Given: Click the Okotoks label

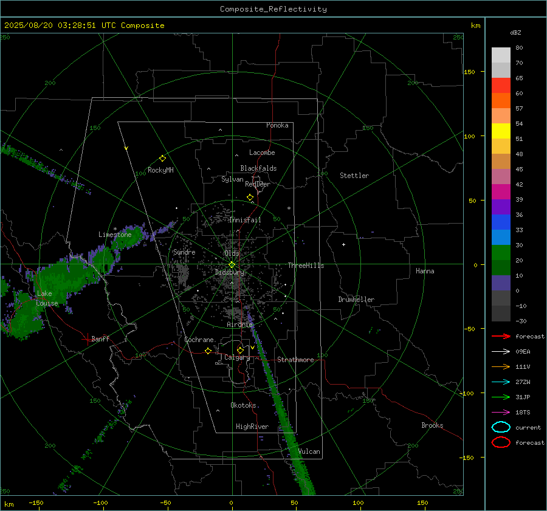Looking at the screenshot, I should (x=244, y=405).
